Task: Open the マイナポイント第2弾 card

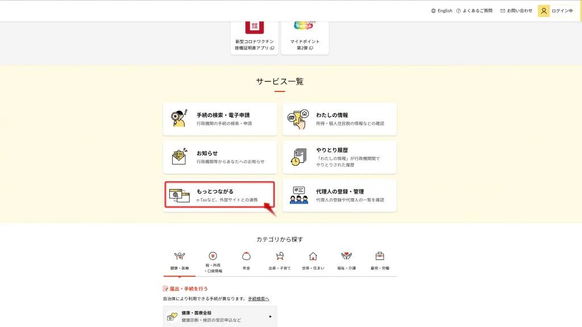Action: click(305, 37)
